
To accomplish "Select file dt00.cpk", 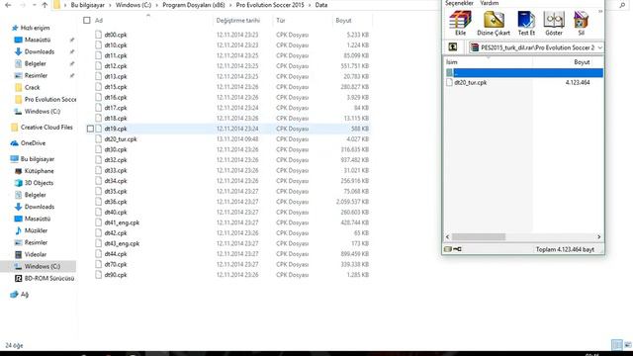I will tap(116, 35).
